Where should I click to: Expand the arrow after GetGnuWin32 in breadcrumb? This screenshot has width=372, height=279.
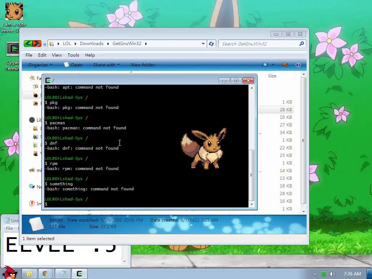point(146,44)
